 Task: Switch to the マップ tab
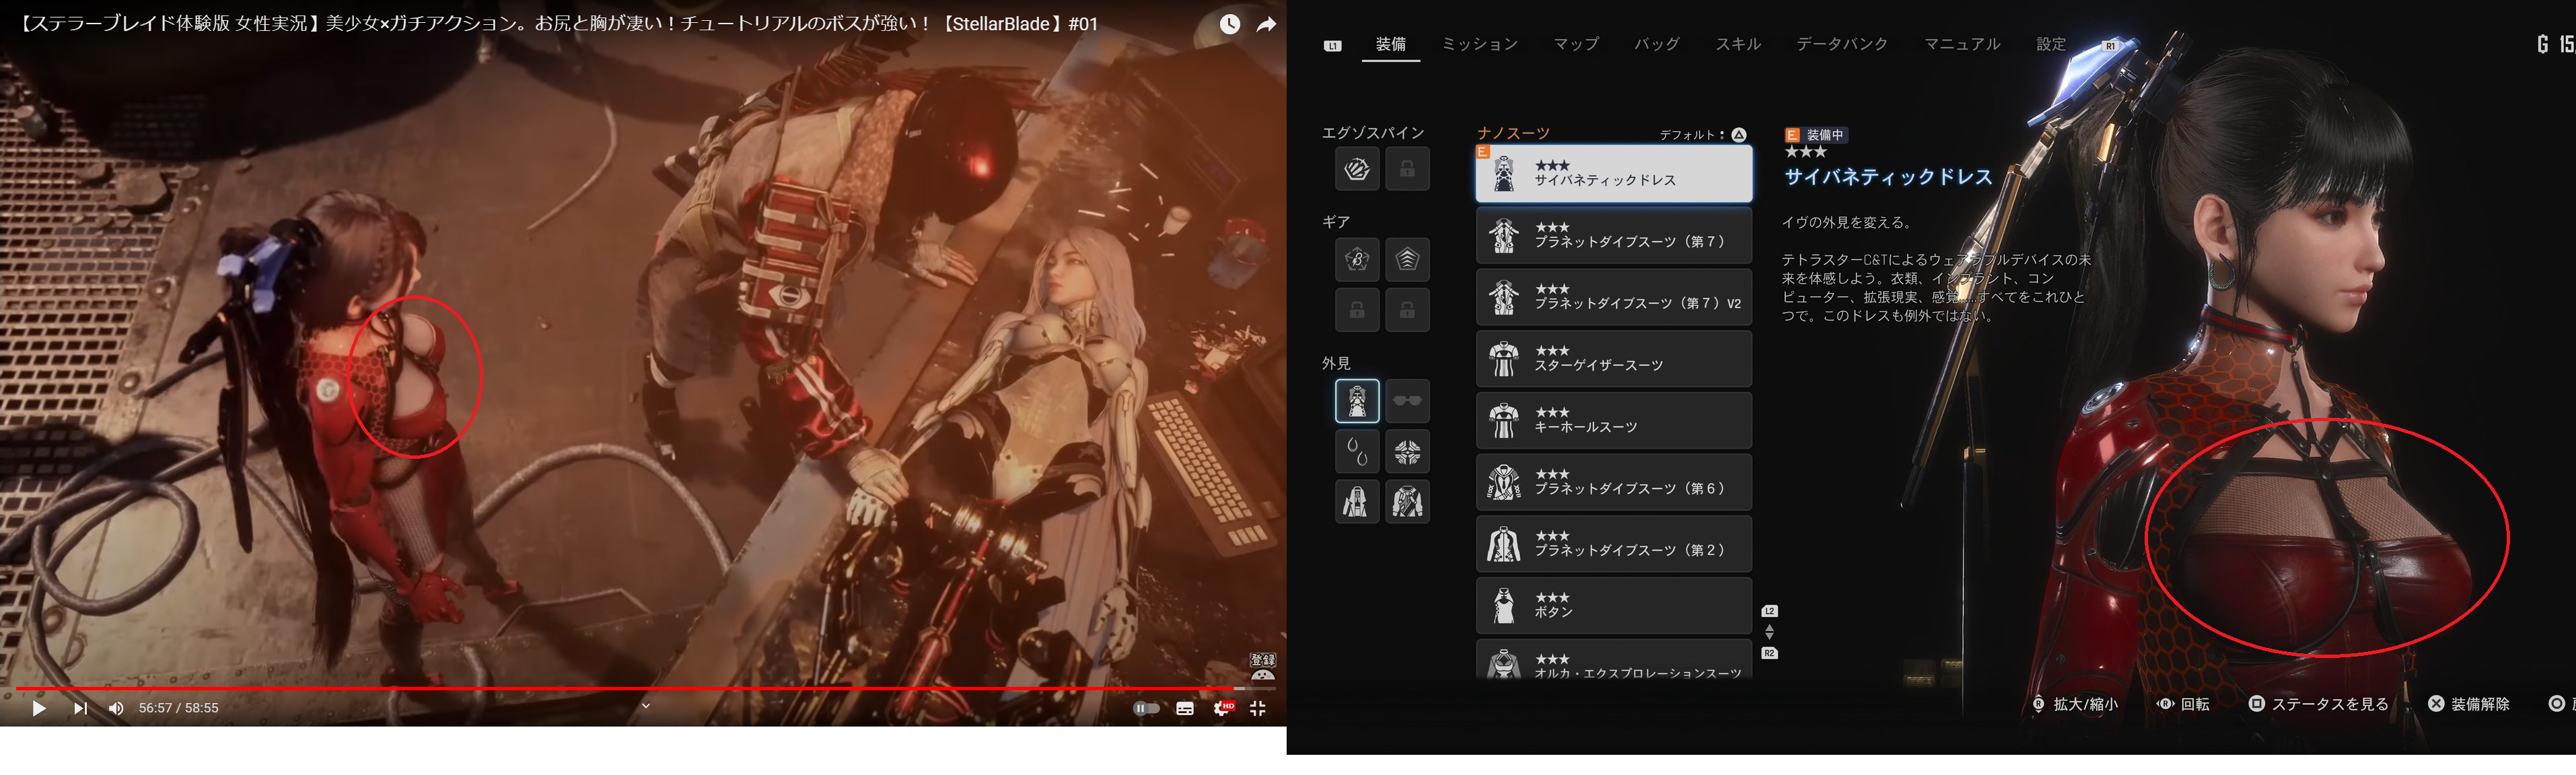[x=1576, y=44]
